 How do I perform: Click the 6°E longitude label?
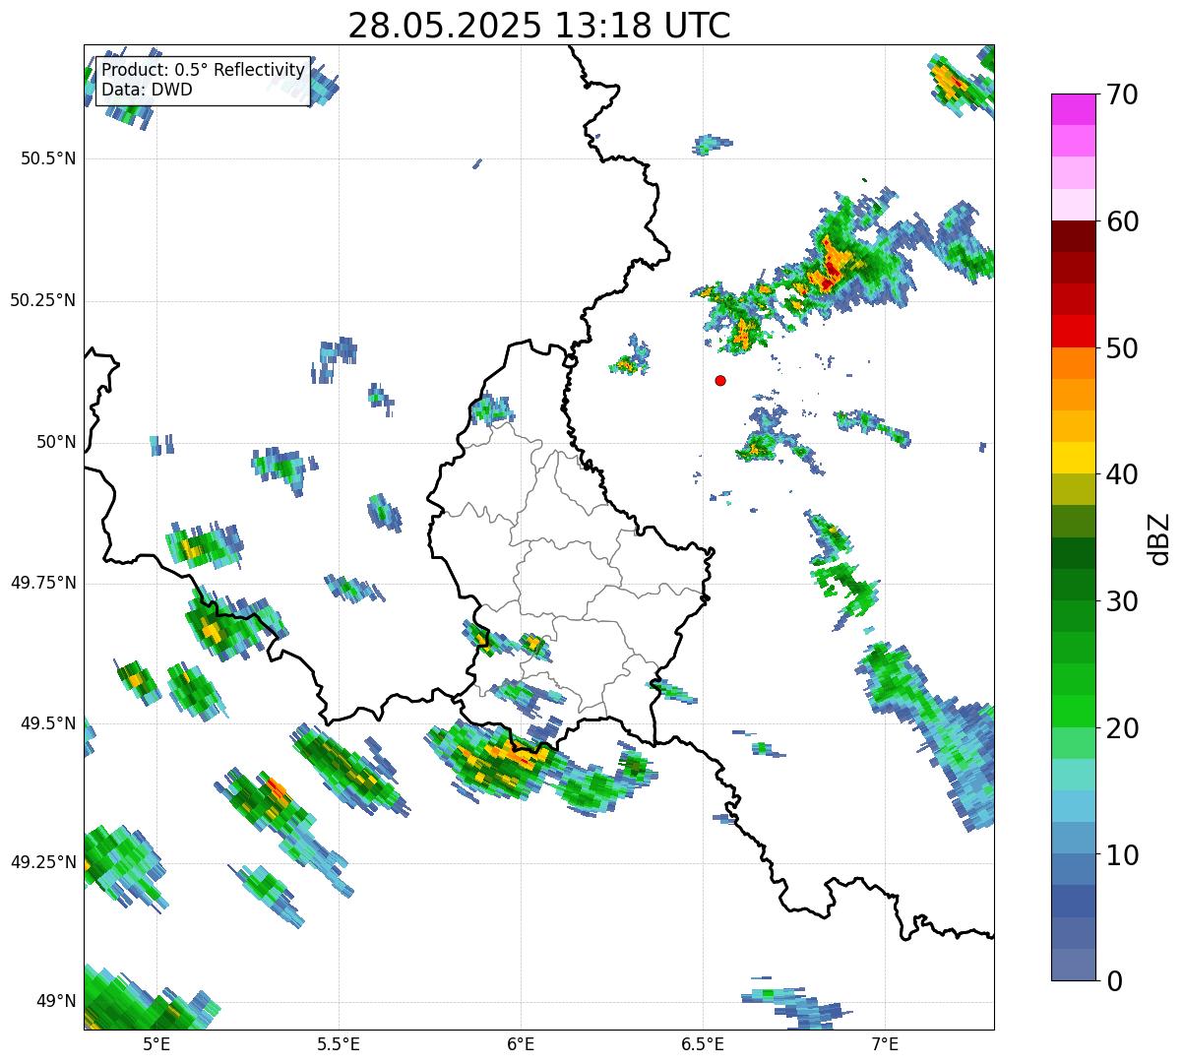521,1044
